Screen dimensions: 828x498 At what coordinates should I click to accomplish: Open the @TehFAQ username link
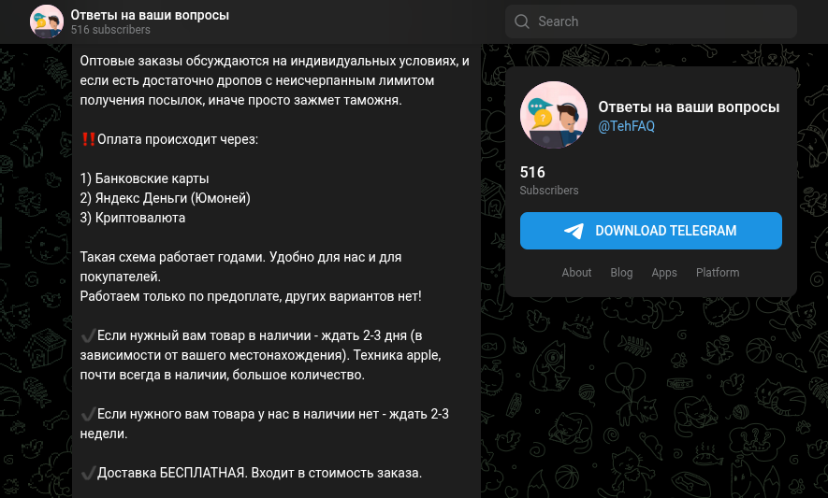(626, 127)
